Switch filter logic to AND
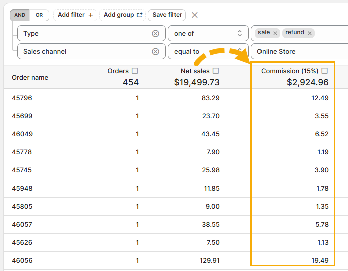Image resolution: width=348 pixels, height=271 pixels. click(20, 15)
